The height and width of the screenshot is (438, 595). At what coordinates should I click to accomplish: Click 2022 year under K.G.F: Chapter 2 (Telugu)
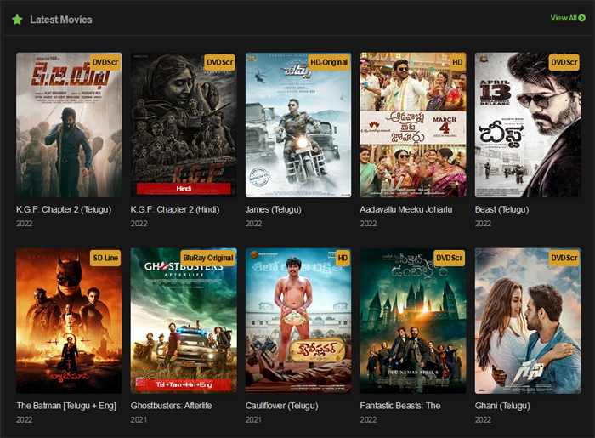pyautogui.click(x=24, y=224)
